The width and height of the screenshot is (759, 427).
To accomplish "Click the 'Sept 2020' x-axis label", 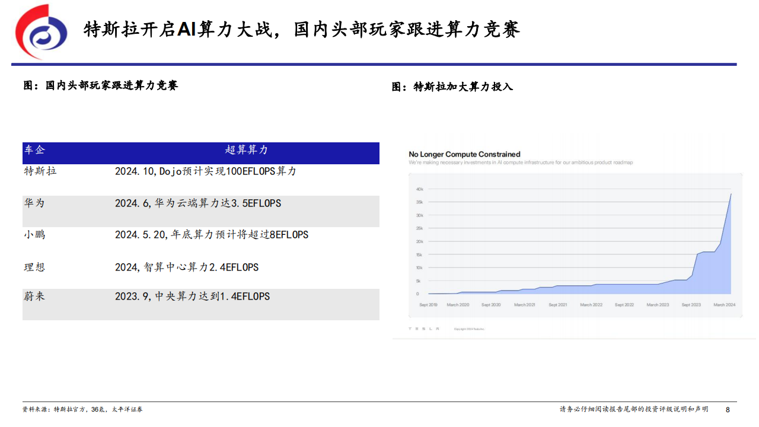I will pos(491,305).
